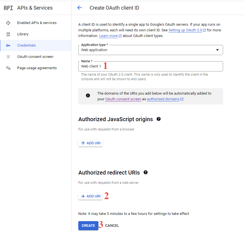Open the Library menu item
244x233 pixels.
tap(36, 34)
